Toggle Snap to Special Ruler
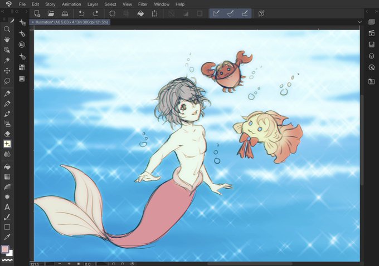The image size is (379, 266). pyautogui.click(x=230, y=13)
